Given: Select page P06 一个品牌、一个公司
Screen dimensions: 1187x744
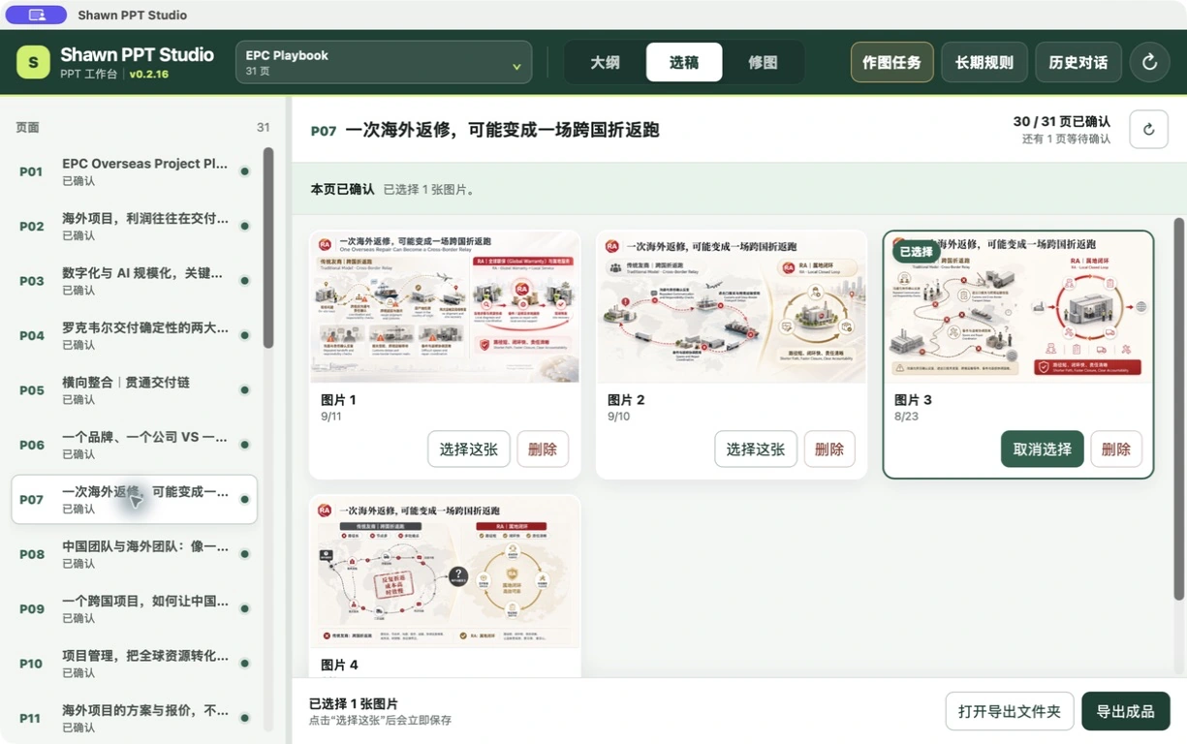Looking at the screenshot, I should click(134, 445).
